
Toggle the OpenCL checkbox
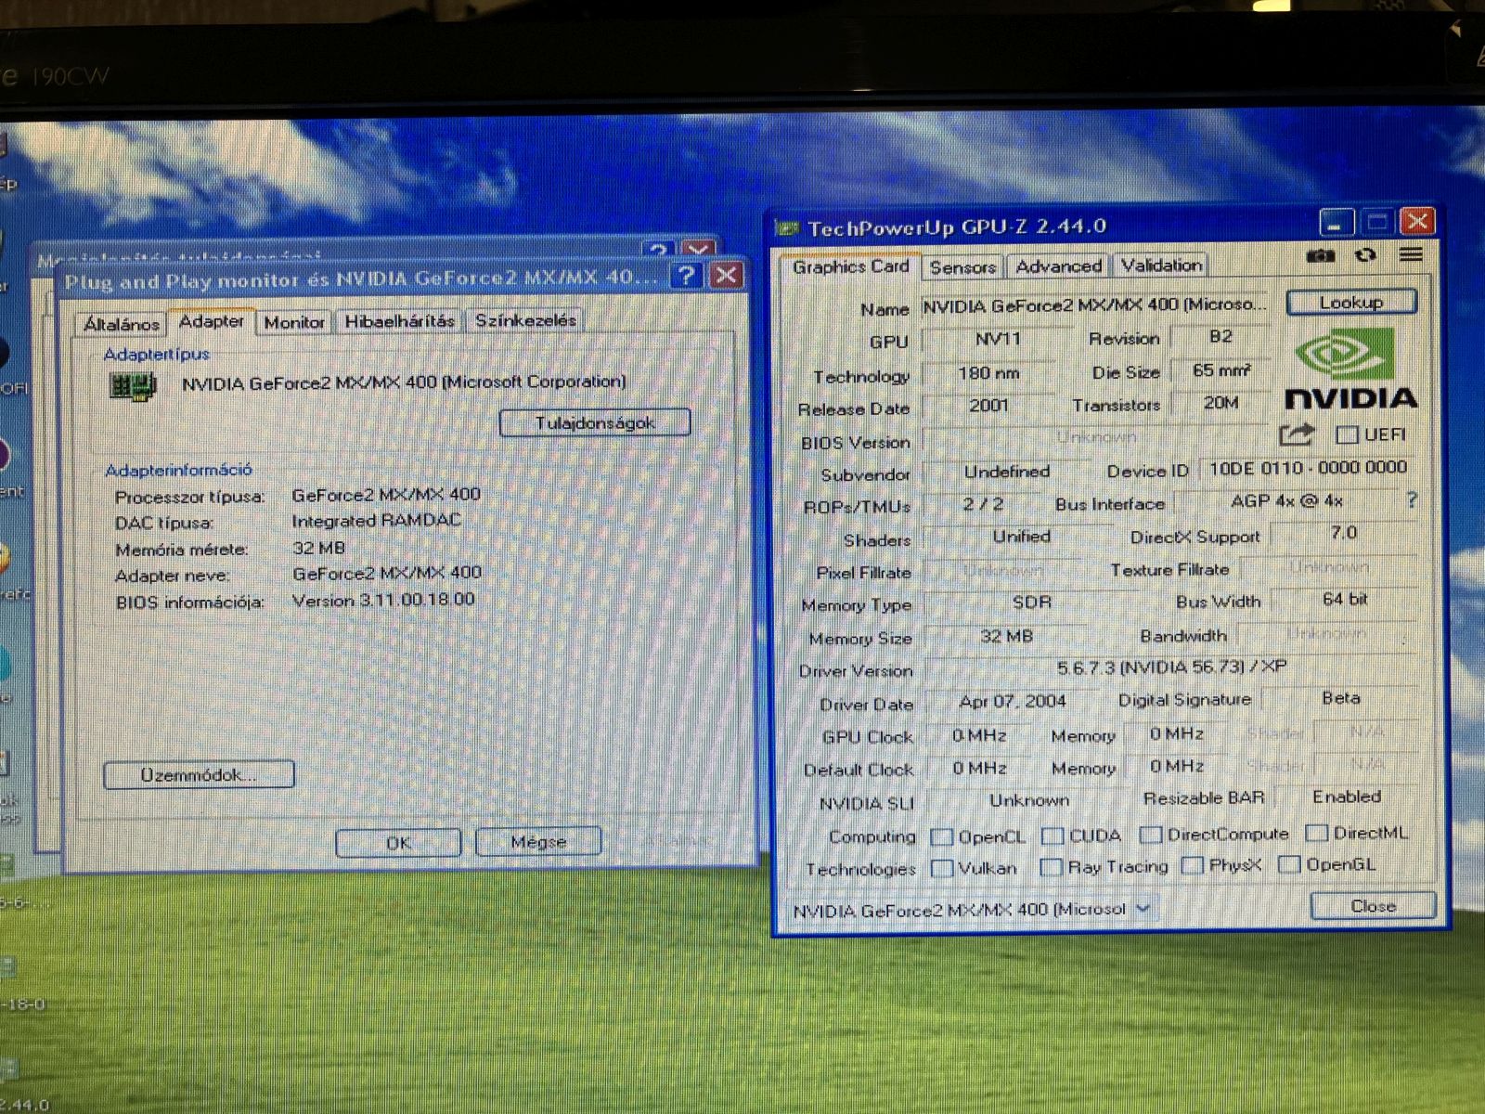click(x=941, y=837)
